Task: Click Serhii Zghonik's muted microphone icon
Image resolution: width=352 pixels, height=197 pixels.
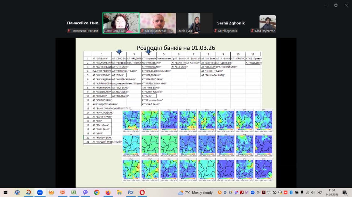Action: pos(216,31)
